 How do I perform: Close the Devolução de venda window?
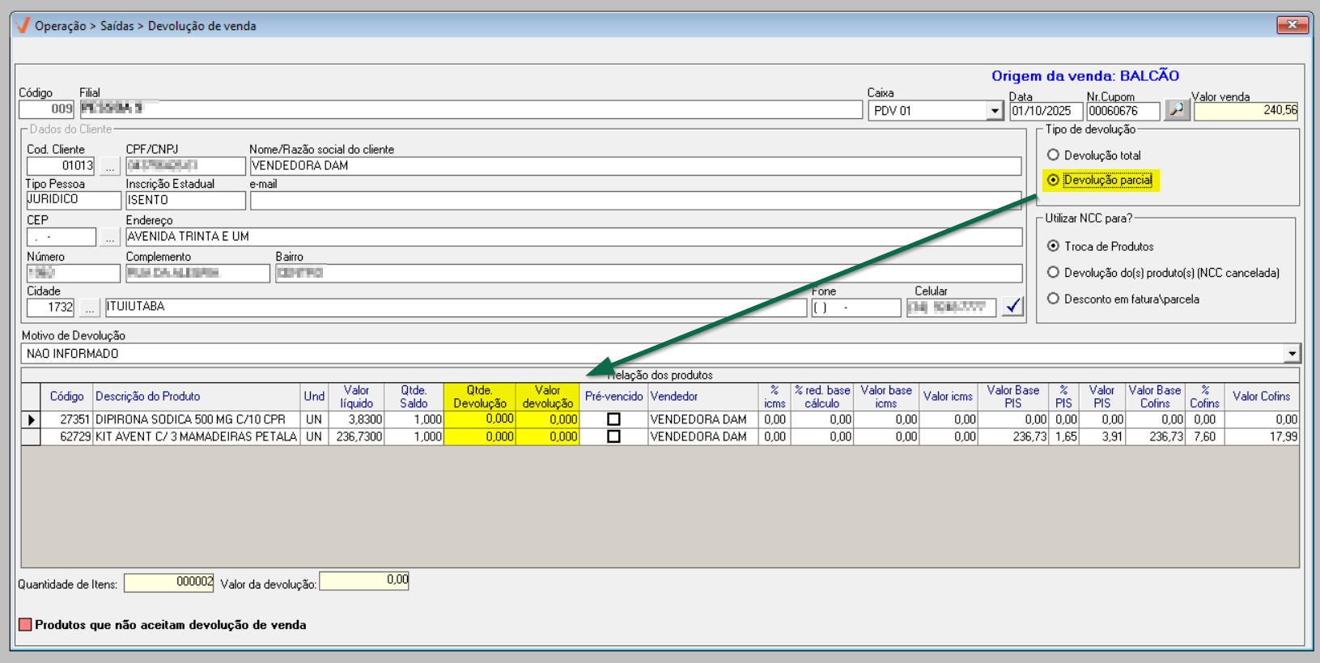pos(1292,25)
